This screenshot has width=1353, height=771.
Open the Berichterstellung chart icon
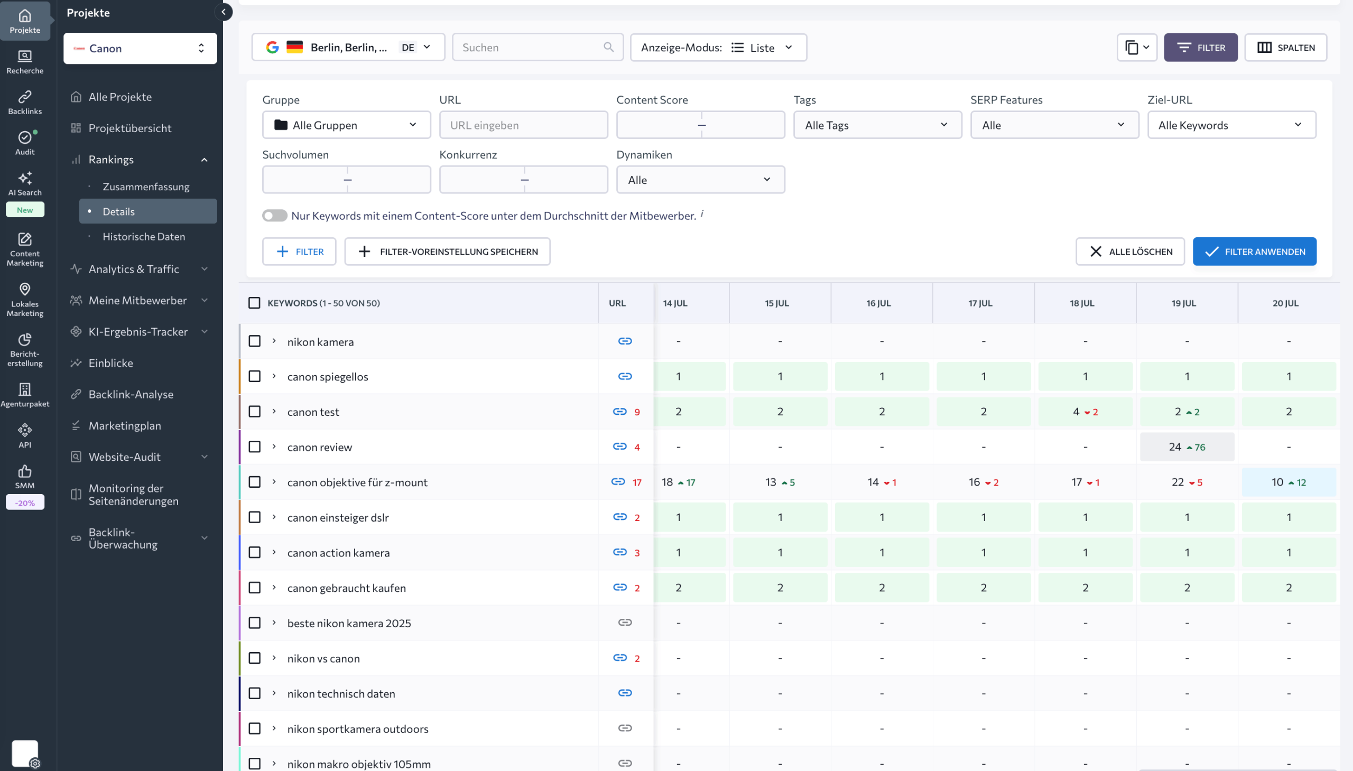(25, 339)
